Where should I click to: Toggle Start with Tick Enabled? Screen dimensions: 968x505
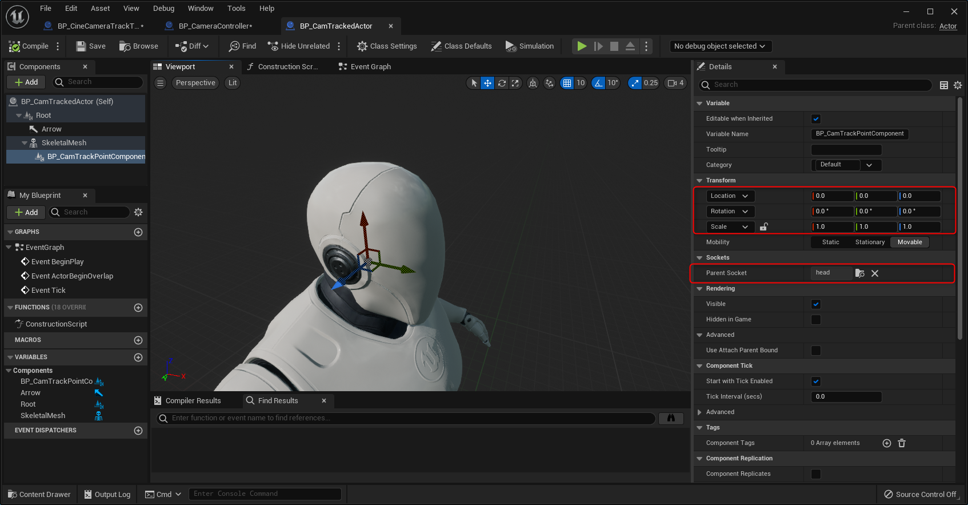point(816,381)
